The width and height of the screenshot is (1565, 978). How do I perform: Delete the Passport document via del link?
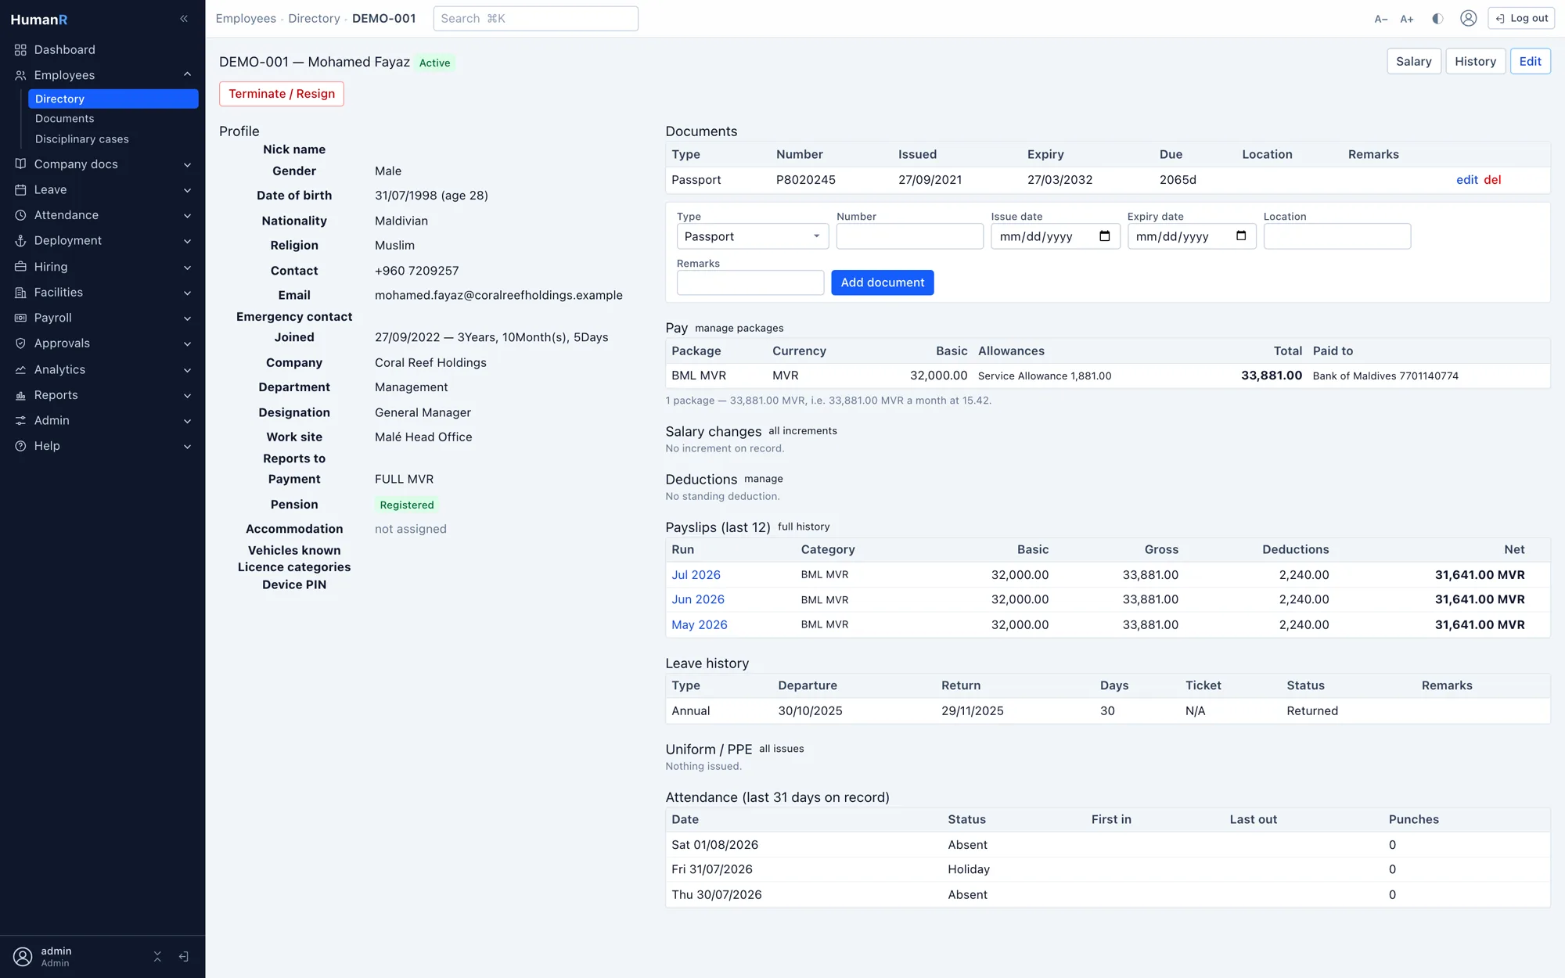point(1492,180)
